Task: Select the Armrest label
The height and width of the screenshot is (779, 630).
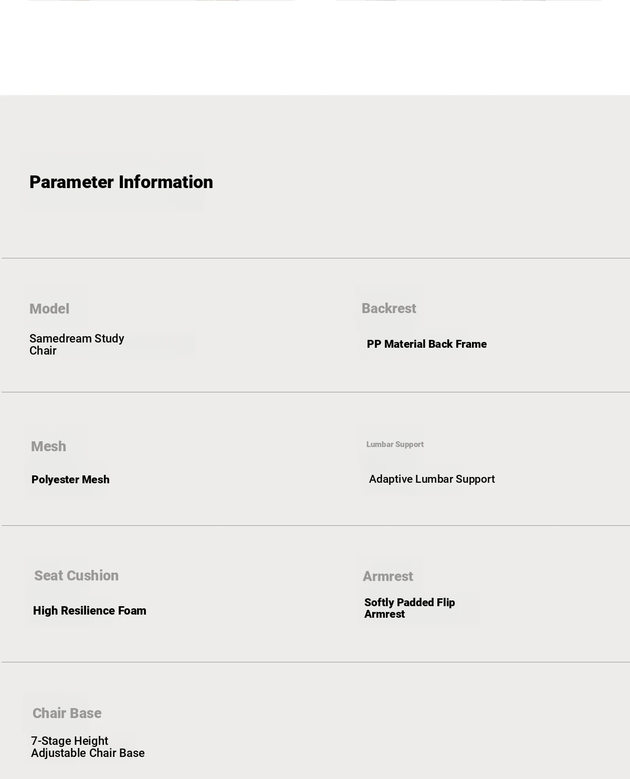Action: click(388, 576)
